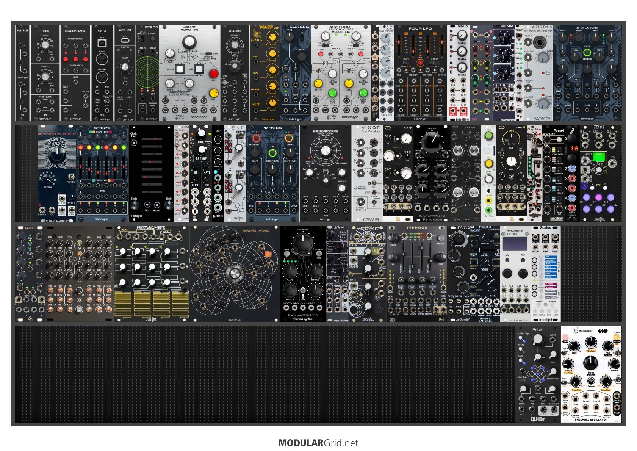Click the Radar green circular display
Viewport: 637px width, 451px height.
tap(148, 72)
